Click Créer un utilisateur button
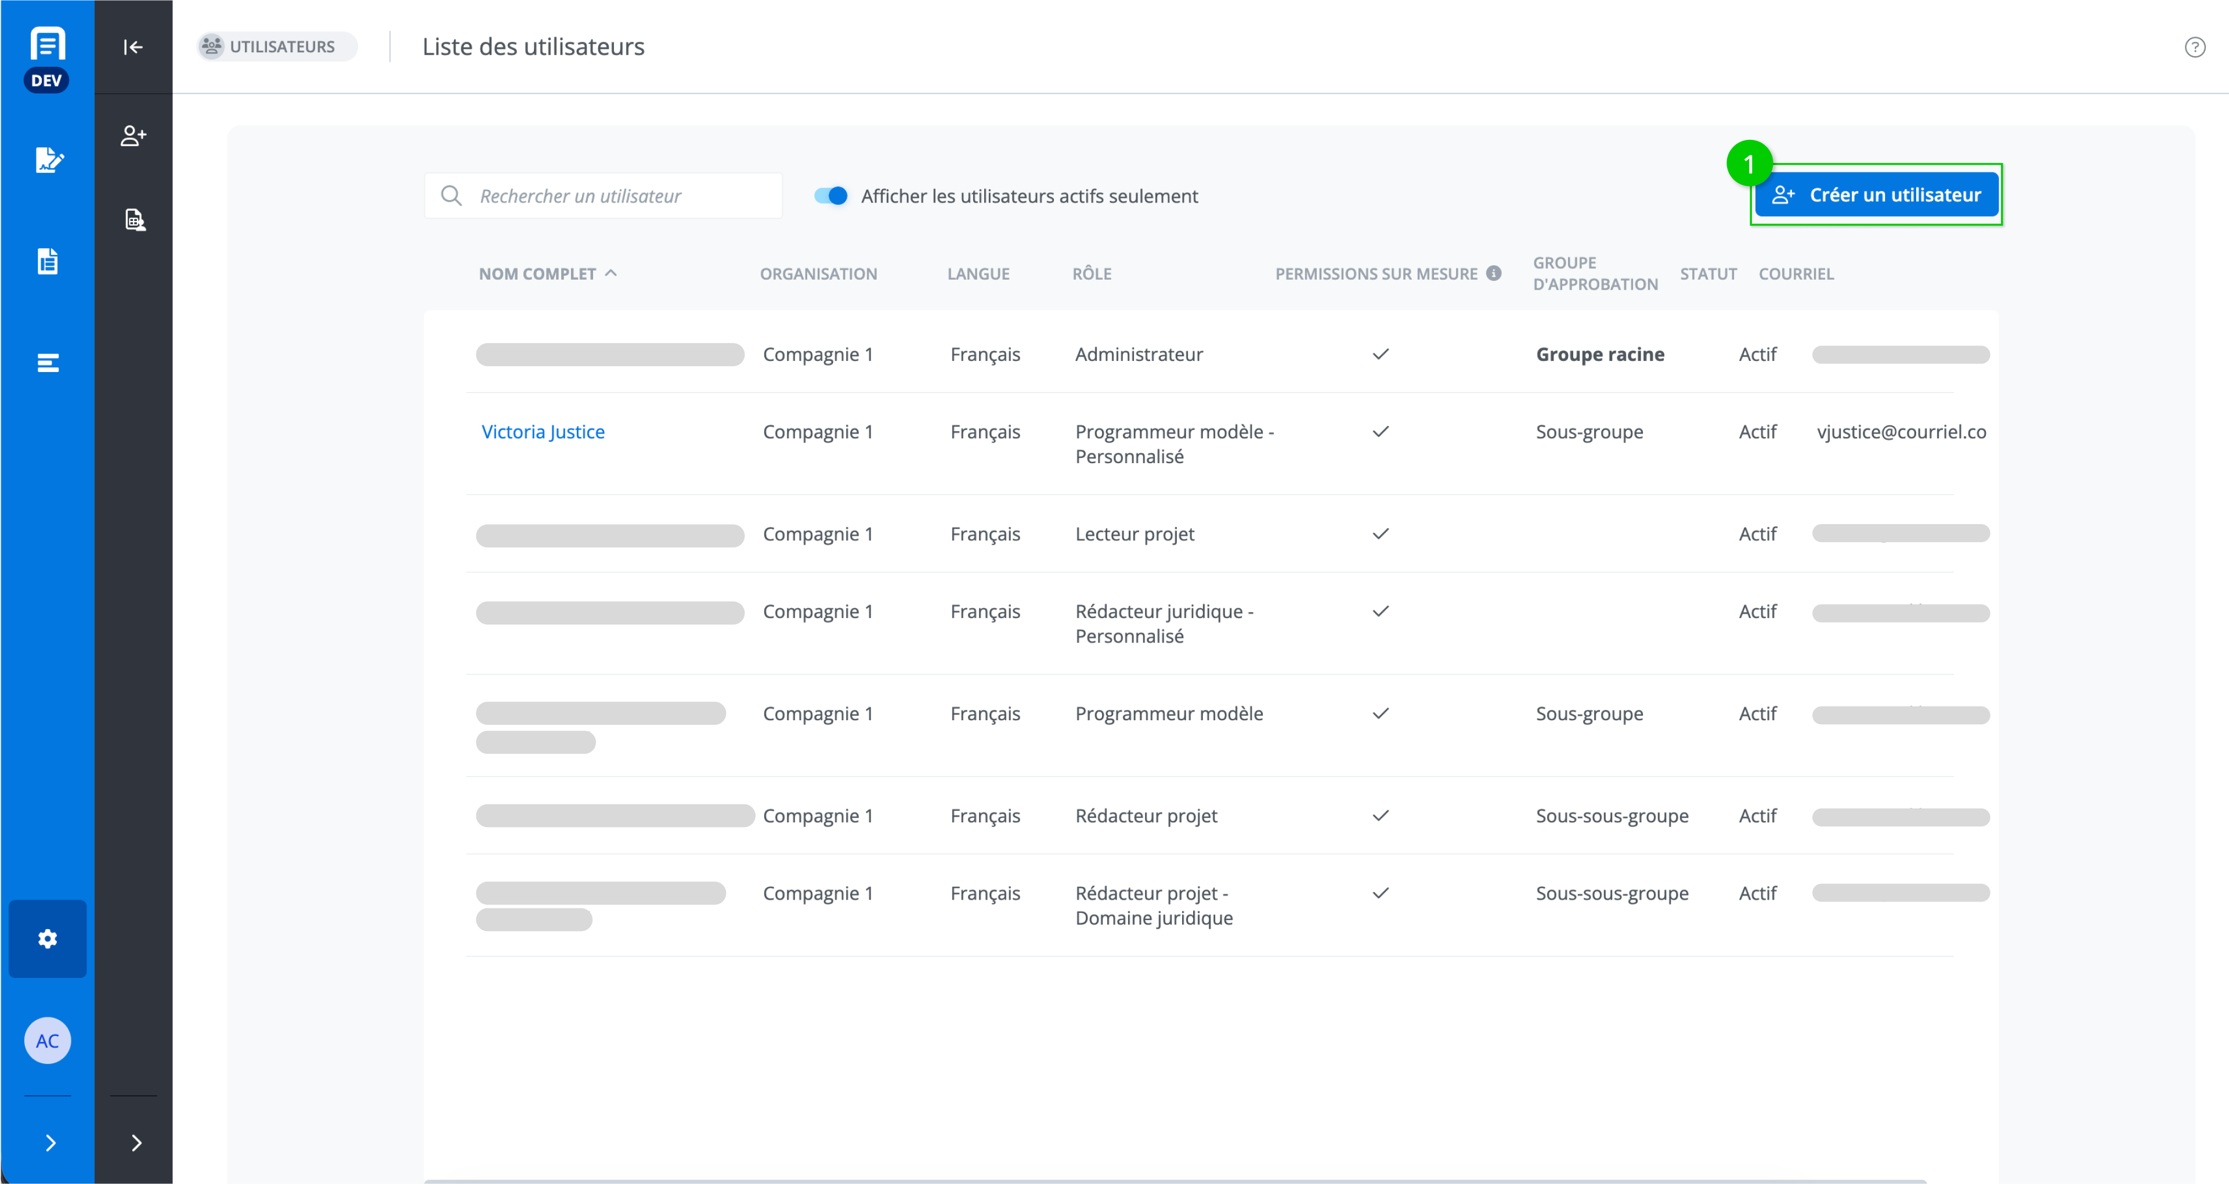 1876,195
